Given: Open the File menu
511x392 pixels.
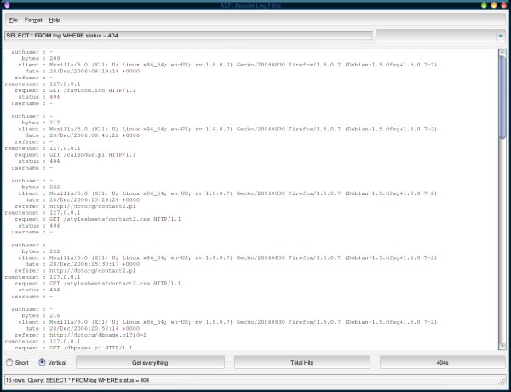Looking at the screenshot, I should (x=14, y=20).
